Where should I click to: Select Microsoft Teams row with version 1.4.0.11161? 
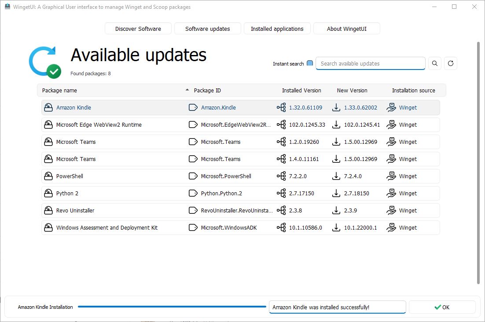[x=240, y=159]
